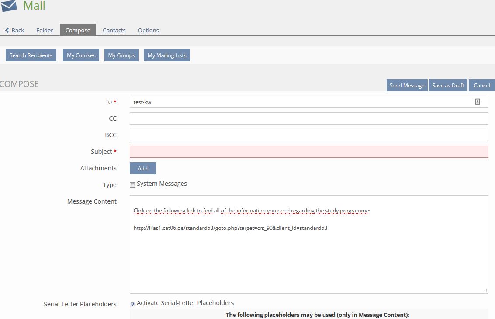Open the Options tab

[x=148, y=30]
